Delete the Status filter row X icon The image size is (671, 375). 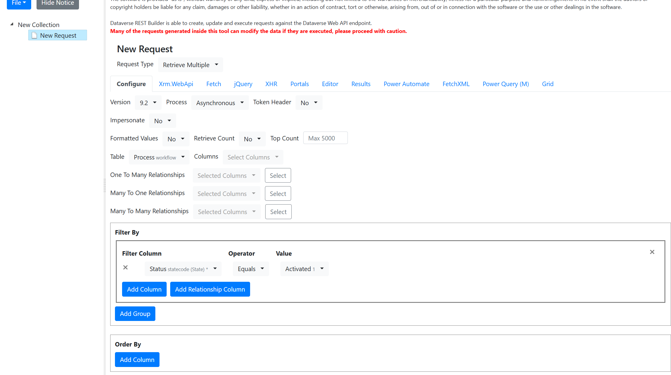tap(126, 268)
